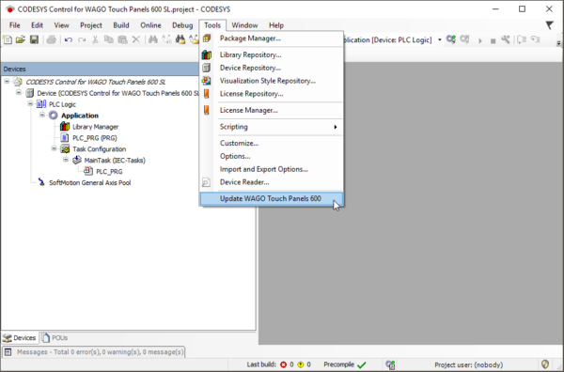Click the Logout gear icon
Viewport: 564px width, 372px height.
[x=464, y=39]
